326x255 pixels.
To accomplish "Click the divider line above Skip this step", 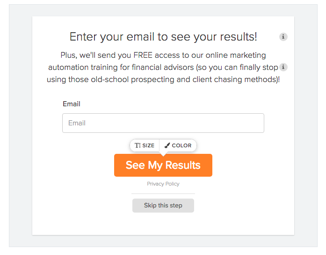I will (163, 193).
